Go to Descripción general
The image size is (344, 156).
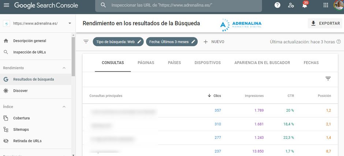[x=30, y=41]
